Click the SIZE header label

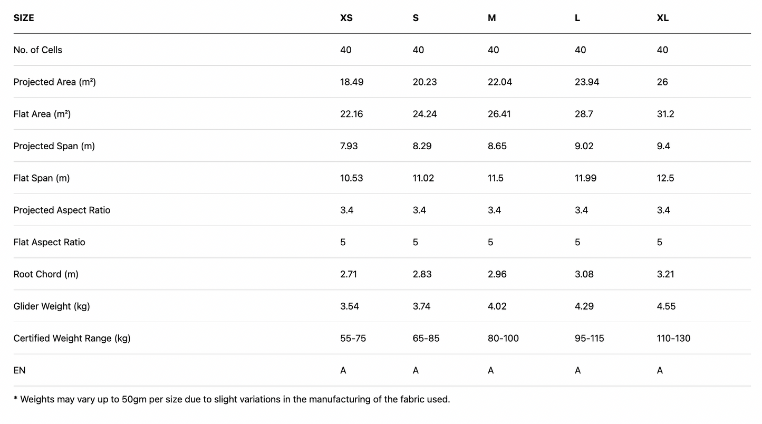24,18
